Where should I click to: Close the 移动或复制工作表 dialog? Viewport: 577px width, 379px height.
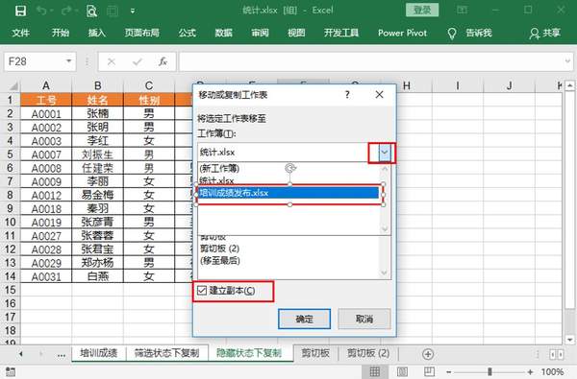pos(380,95)
